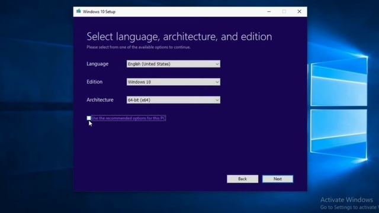
Task: Close the Windows 10 Setup window
Action: click(x=299, y=12)
